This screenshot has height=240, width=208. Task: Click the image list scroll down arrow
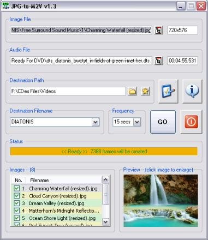tap(105, 221)
